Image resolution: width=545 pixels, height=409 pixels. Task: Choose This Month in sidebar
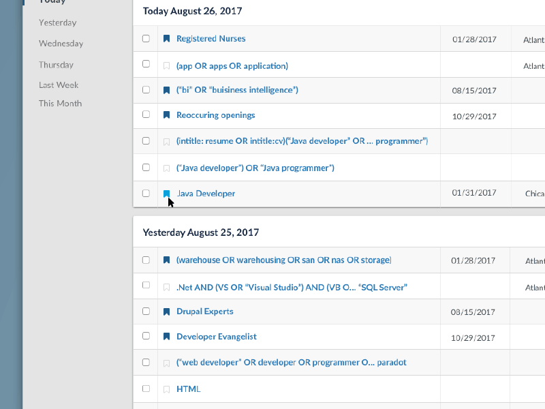point(60,104)
